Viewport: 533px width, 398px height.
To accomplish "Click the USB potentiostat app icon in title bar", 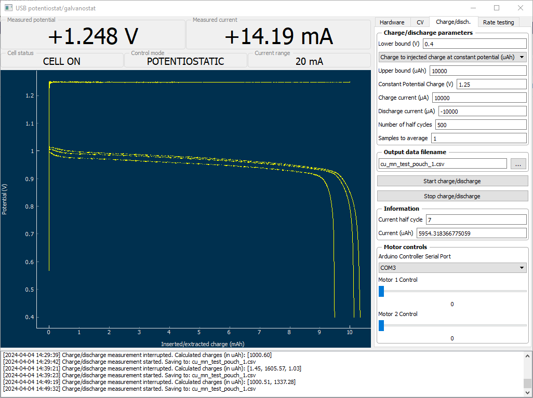I will [8, 8].
